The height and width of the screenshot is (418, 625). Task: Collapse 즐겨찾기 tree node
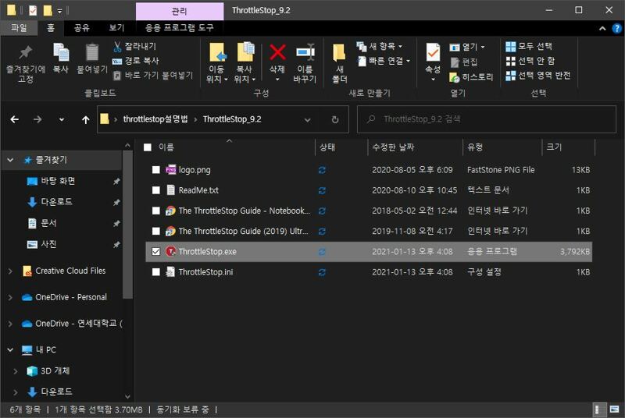click(10, 160)
